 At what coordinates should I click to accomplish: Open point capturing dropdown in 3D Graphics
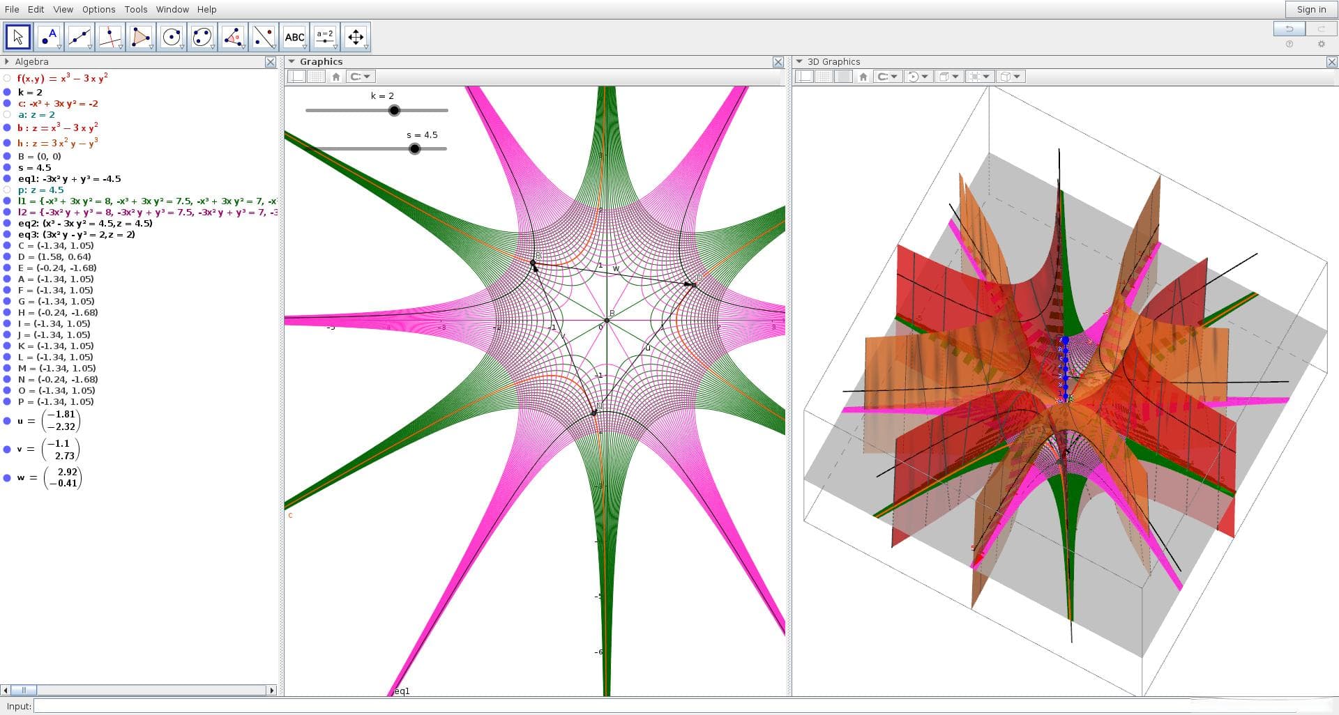888,77
